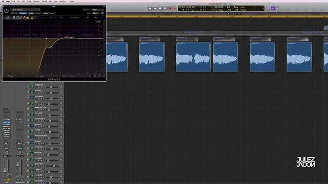Viewport: 328px width, 184px height.
Task: Select the third large audio region in arrangement
Action: (193, 57)
